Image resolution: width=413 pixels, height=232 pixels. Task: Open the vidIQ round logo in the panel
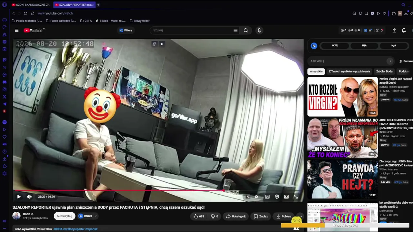coord(314,46)
